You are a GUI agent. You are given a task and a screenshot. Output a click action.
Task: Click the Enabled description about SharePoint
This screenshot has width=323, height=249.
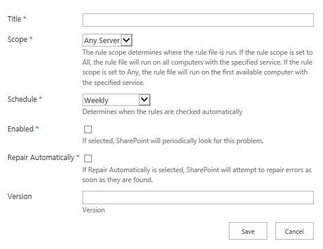pyautogui.click(x=173, y=141)
